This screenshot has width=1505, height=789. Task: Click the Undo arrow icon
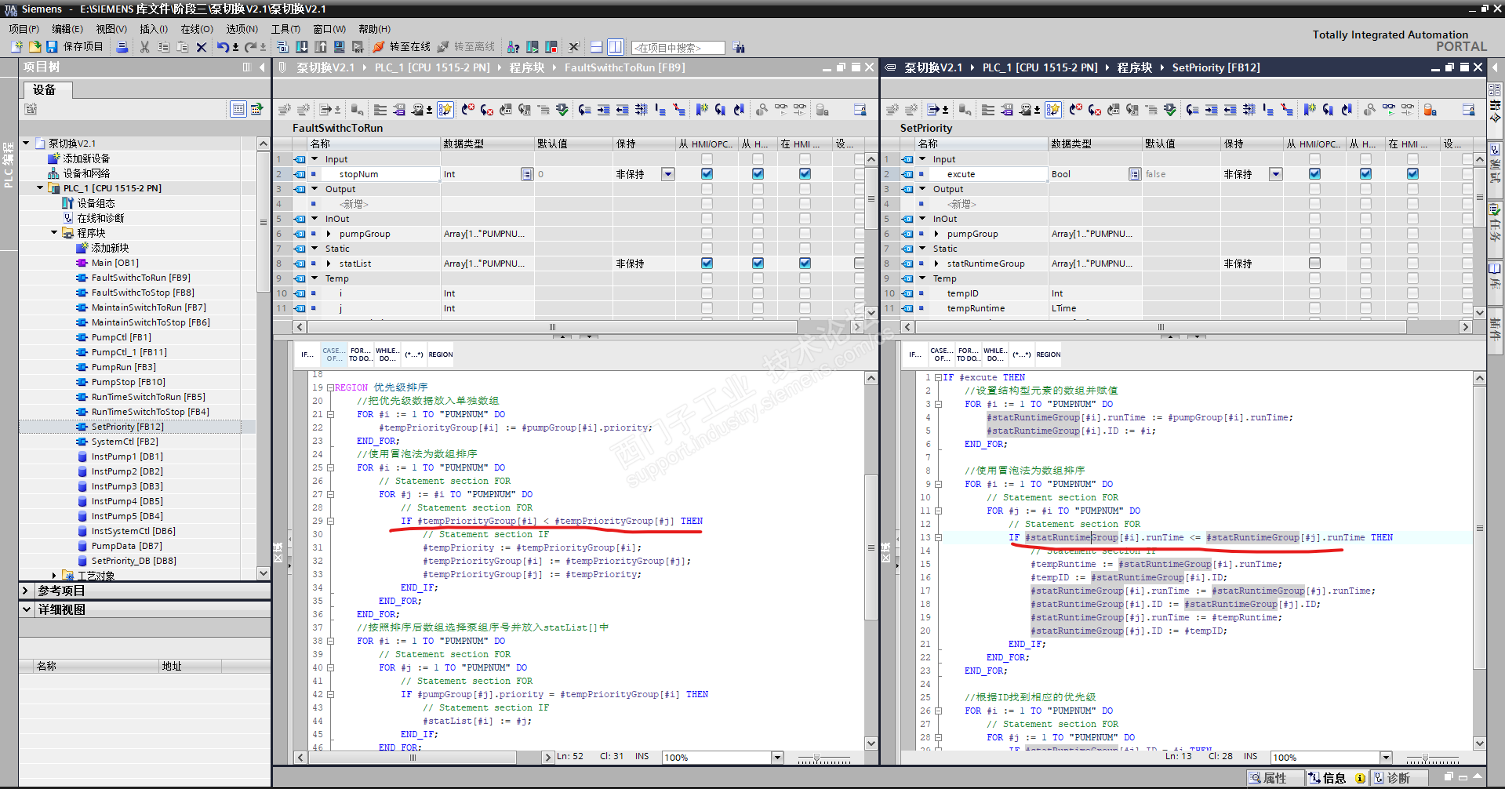click(223, 47)
